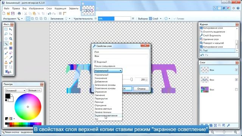Click the Open file folder icon

(x=8, y=14)
